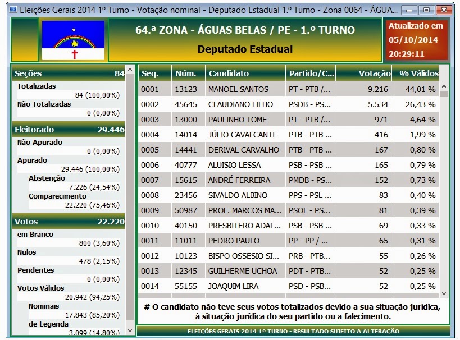Sort by the Partido/C... column header

[x=311, y=73]
